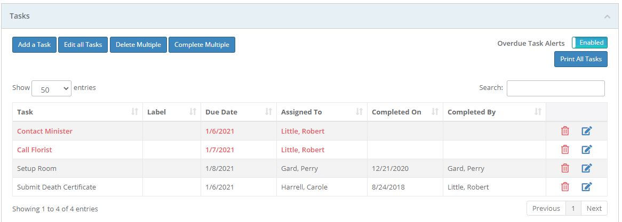Delete the Submit Death Certificate task
The width and height of the screenshot is (622, 222).
click(x=565, y=187)
